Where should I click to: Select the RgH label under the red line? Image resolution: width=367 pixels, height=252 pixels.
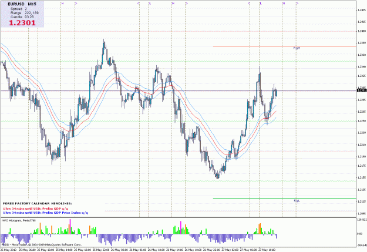pyautogui.click(x=297, y=48)
